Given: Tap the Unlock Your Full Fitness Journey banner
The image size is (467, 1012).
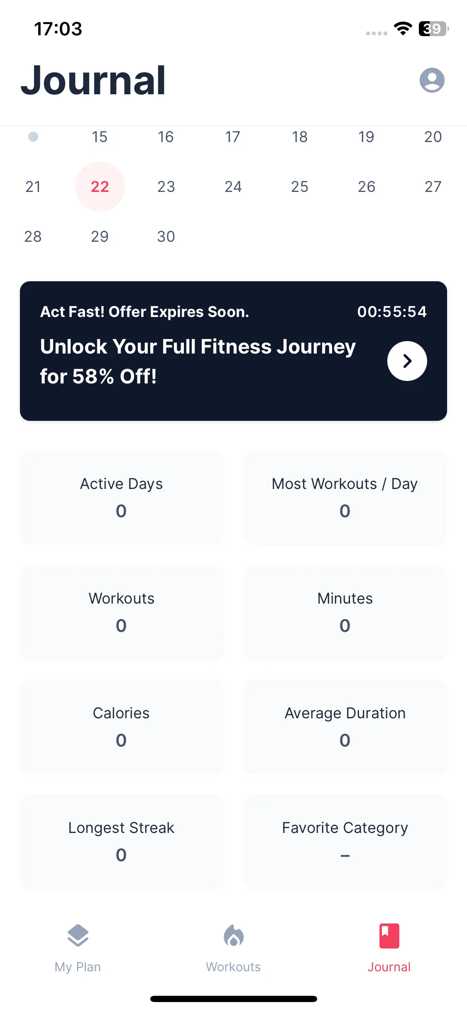Looking at the screenshot, I should click(x=198, y=361).
